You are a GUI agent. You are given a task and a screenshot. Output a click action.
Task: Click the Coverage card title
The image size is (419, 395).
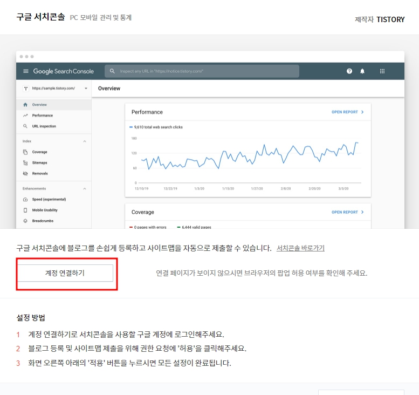coord(143,212)
